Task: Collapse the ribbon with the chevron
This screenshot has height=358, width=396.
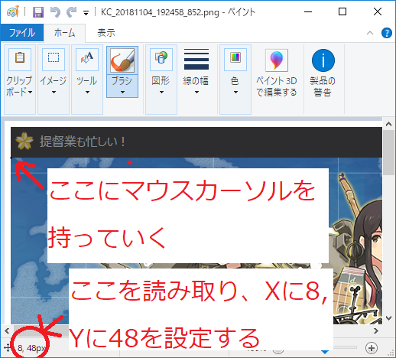Action: click(x=370, y=33)
